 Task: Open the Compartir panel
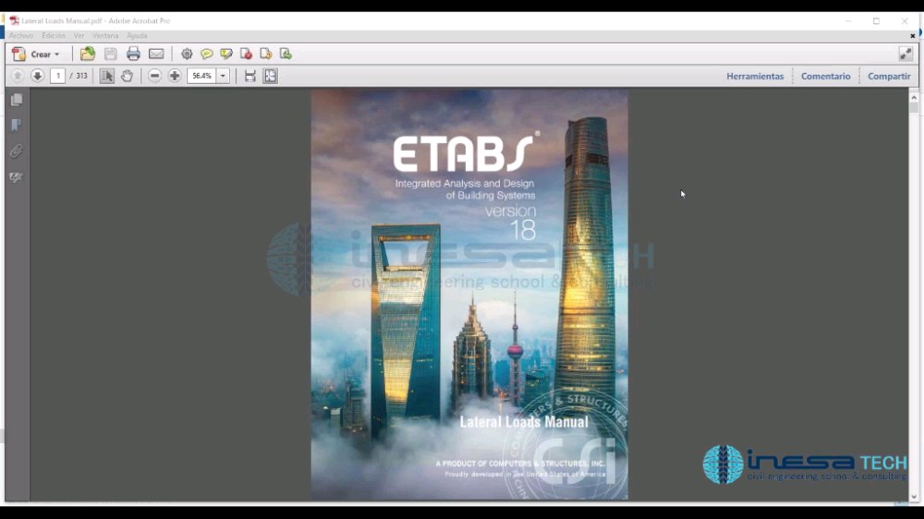pyautogui.click(x=889, y=76)
